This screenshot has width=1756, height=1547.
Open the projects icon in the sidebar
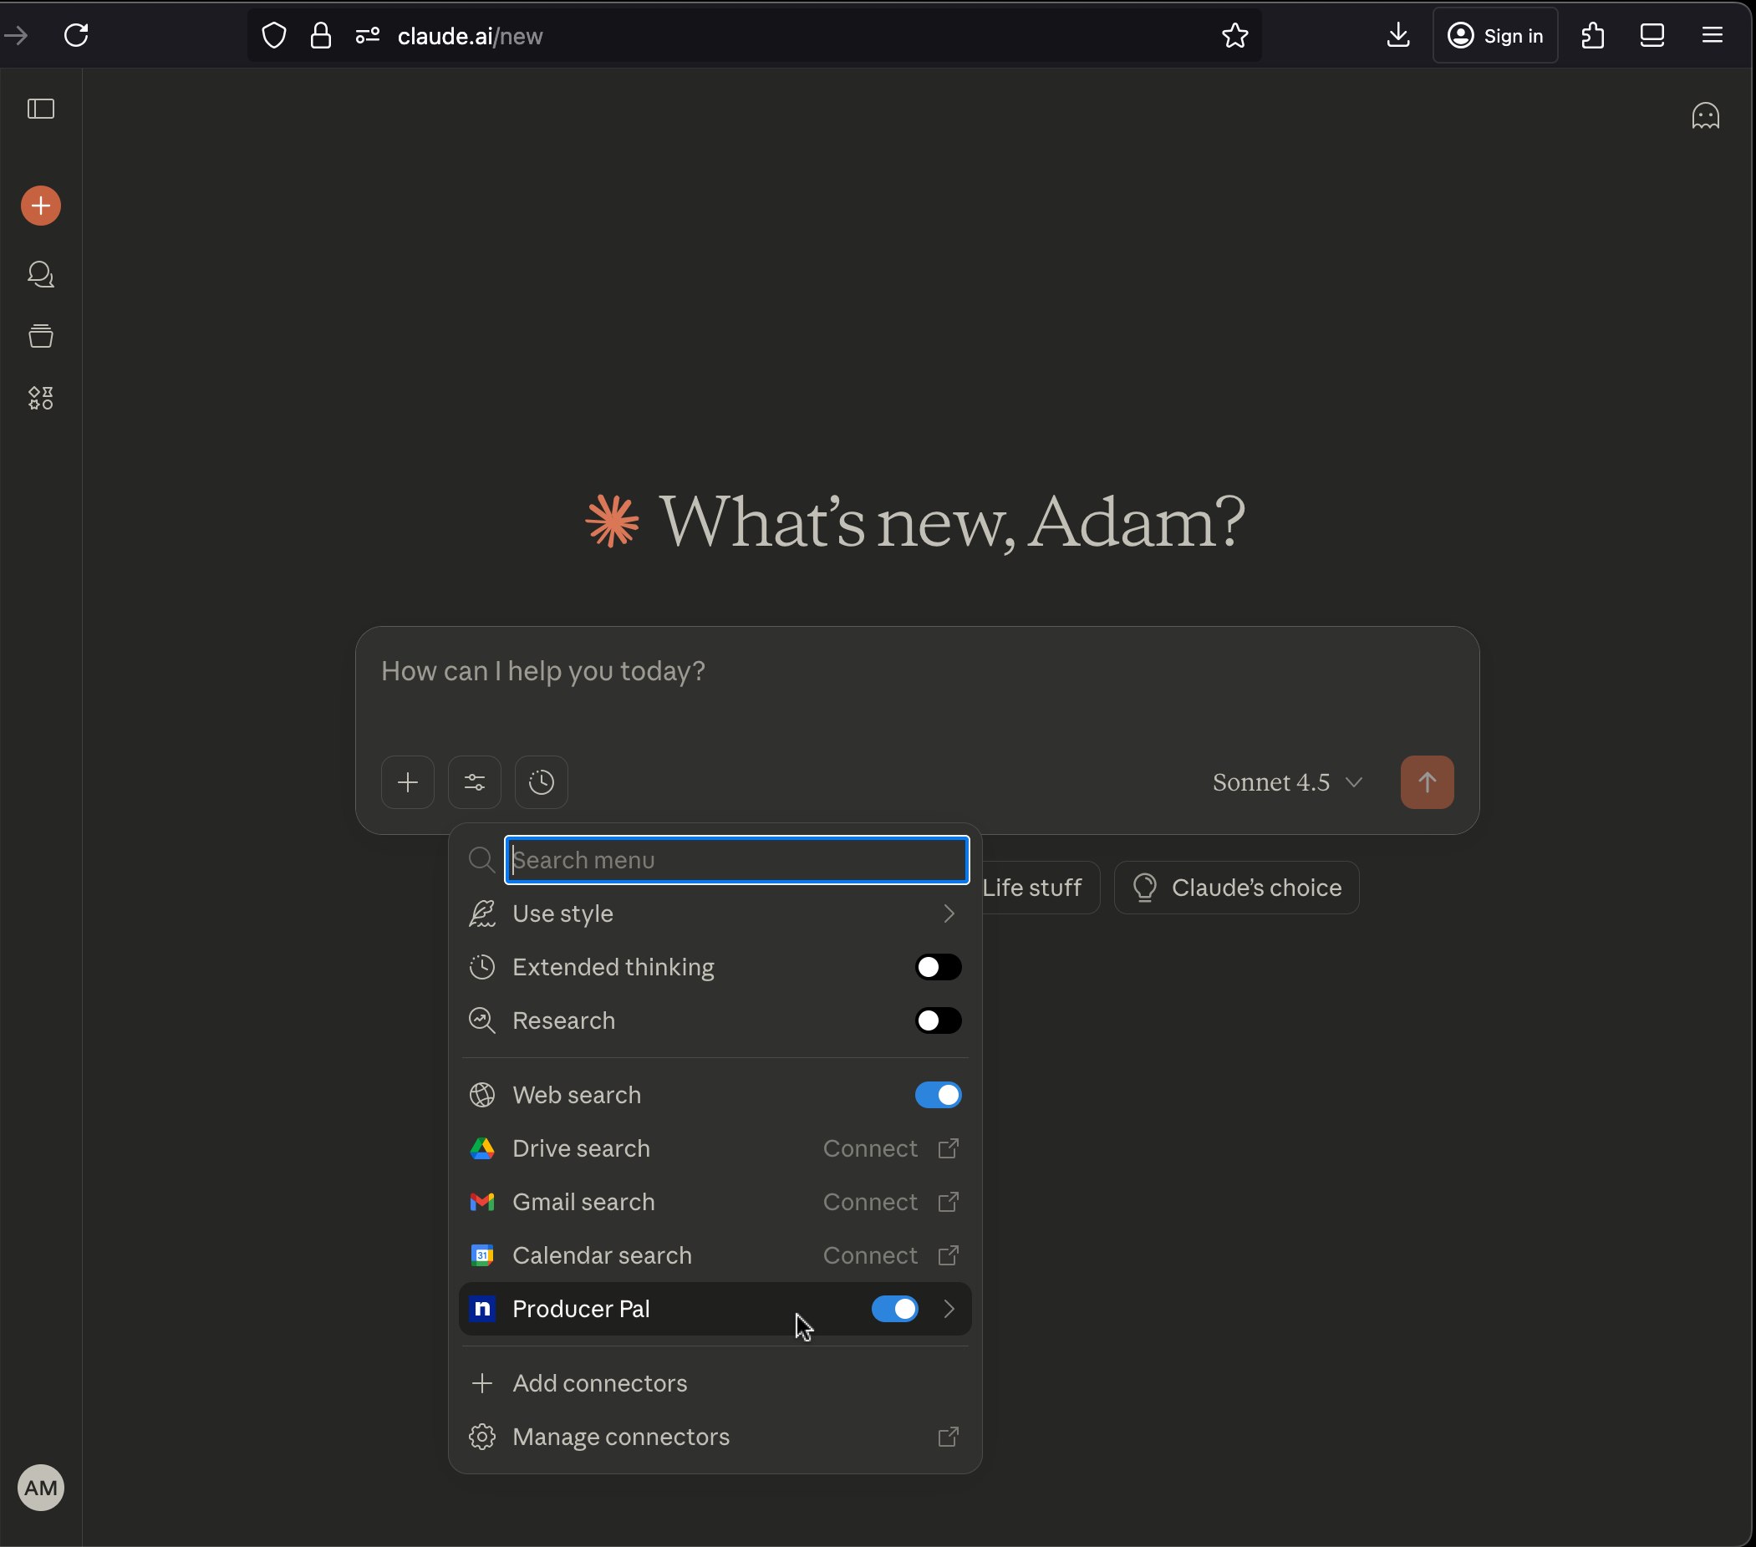click(x=40, y=336)
